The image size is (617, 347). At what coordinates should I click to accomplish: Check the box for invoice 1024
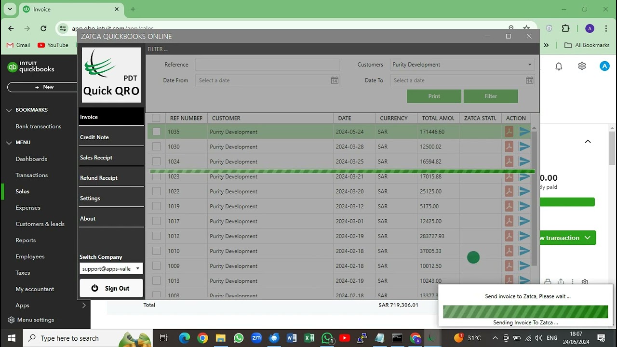click(156, 161)
